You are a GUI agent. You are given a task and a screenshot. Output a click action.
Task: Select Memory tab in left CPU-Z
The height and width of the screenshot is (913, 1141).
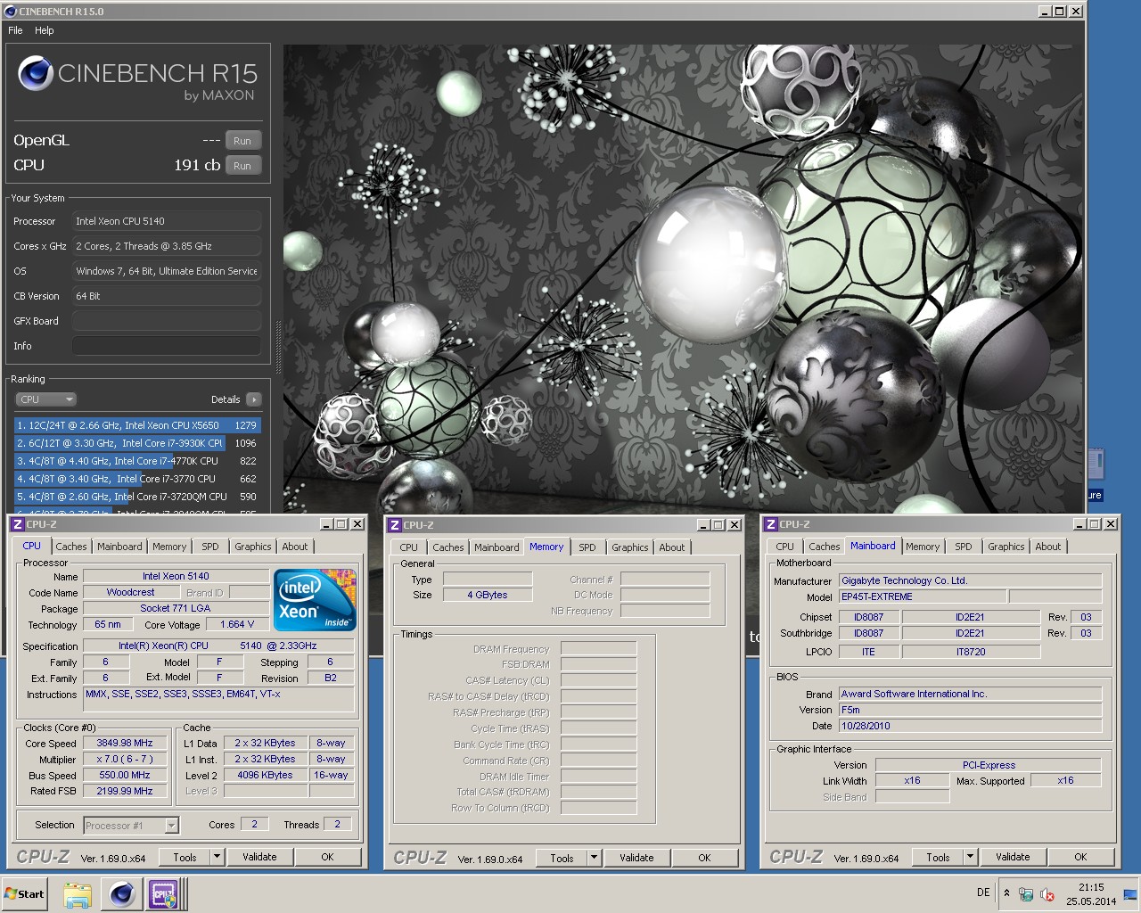click(169, 547)
